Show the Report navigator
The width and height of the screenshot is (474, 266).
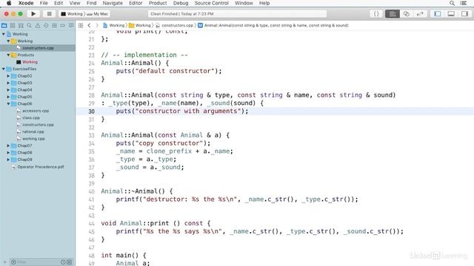[71, 26]
